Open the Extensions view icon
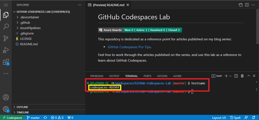Viewport: 259px width, 120px height. (6, 62)
